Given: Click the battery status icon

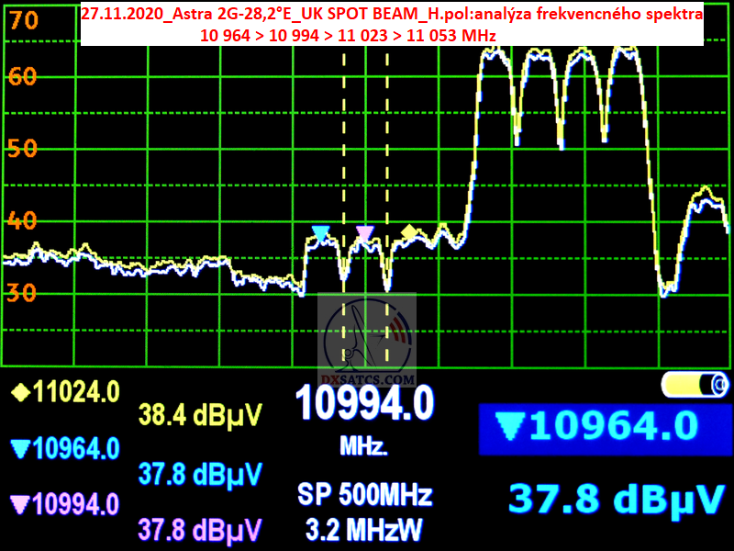Looking at the screenshot, I should click(695, 383).
